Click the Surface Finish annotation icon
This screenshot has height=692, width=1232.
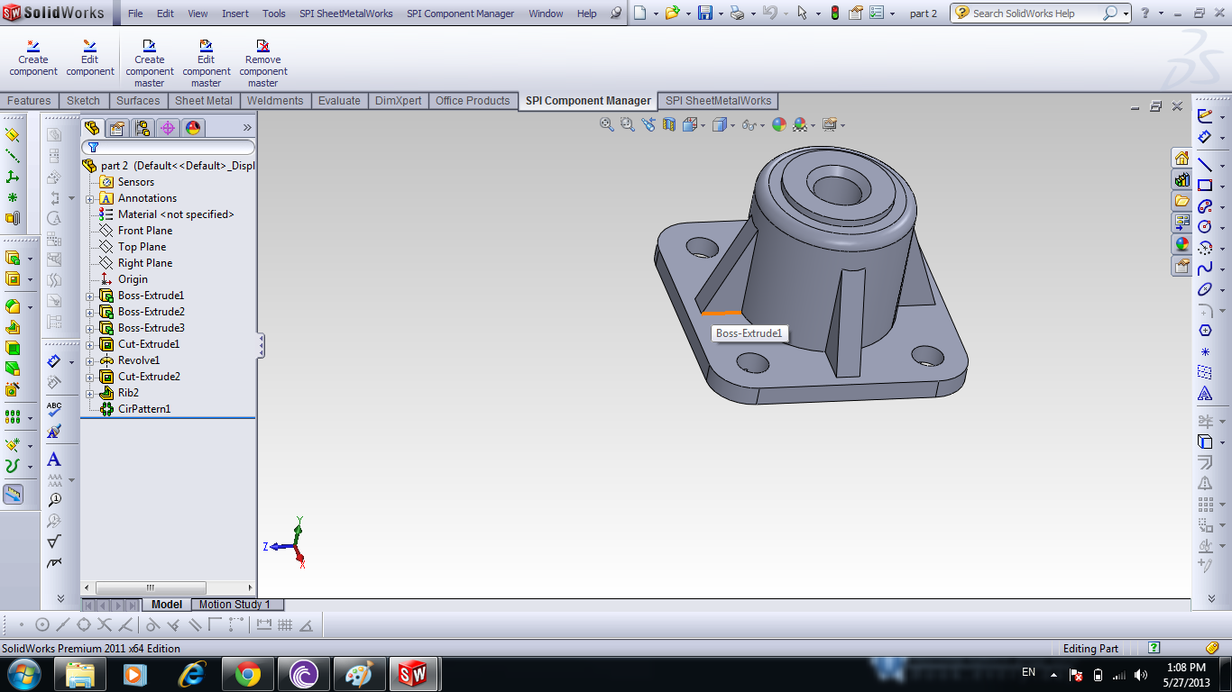click(54, 542)
